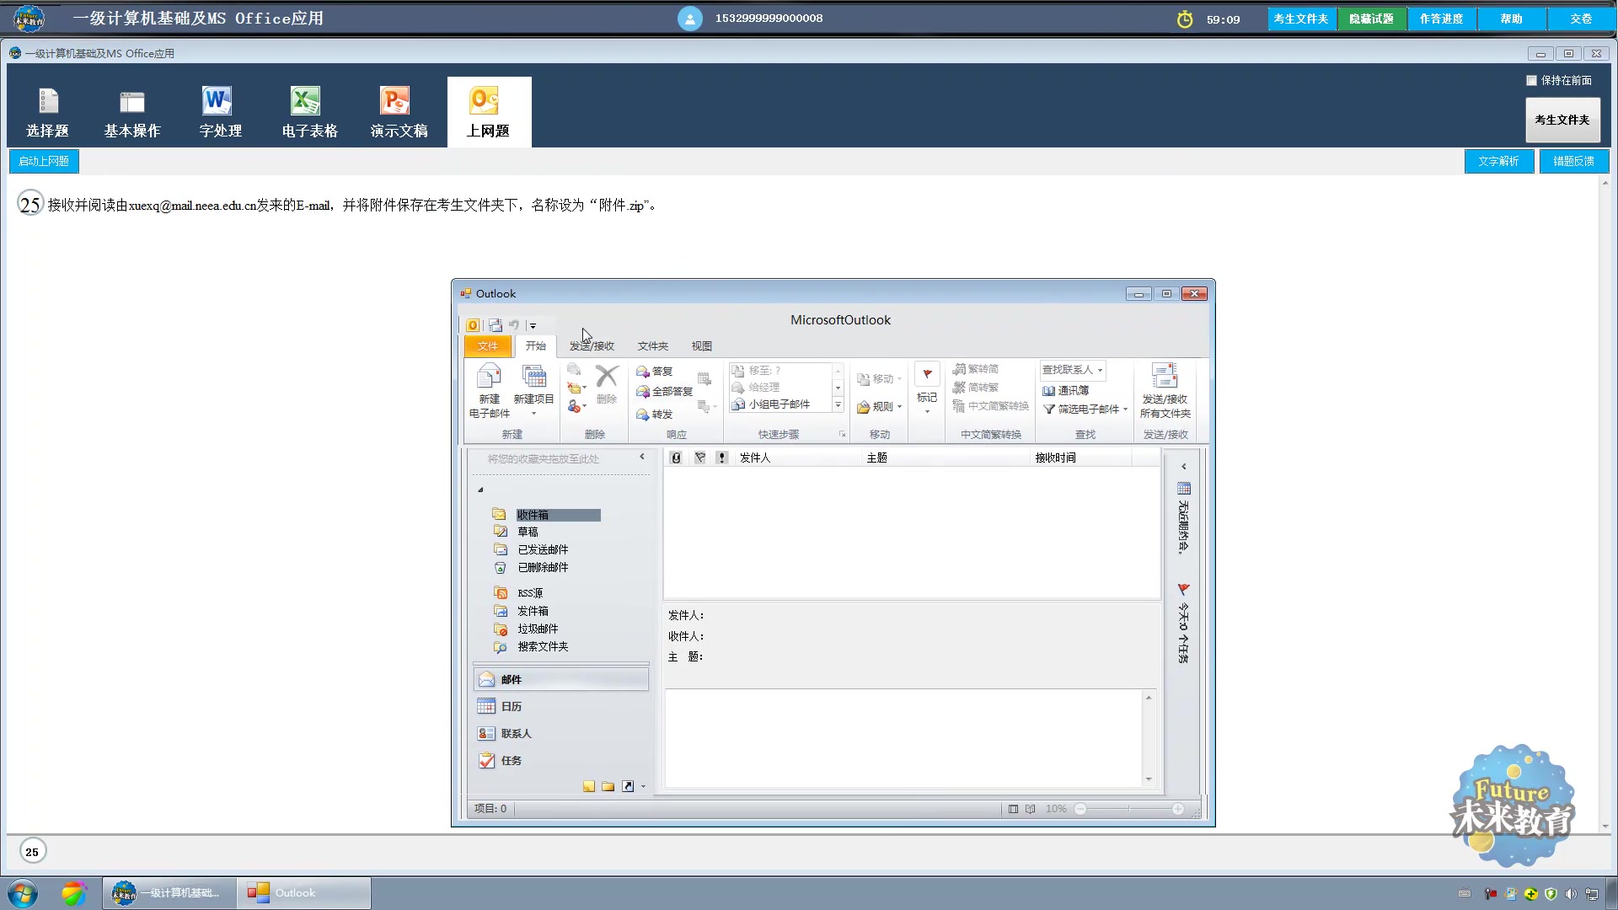Click the zoom slider in status bar
The width and height of the screenshot is (1618, 910).
pos(1128,810)
